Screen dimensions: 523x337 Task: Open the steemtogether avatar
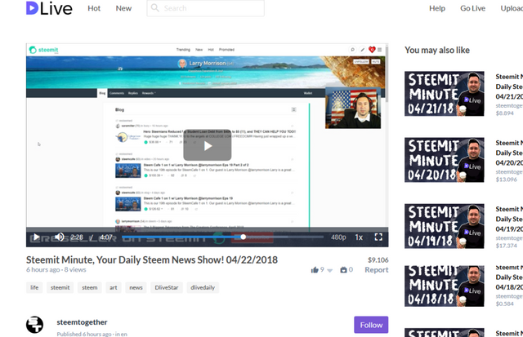[x=34, y=325]
